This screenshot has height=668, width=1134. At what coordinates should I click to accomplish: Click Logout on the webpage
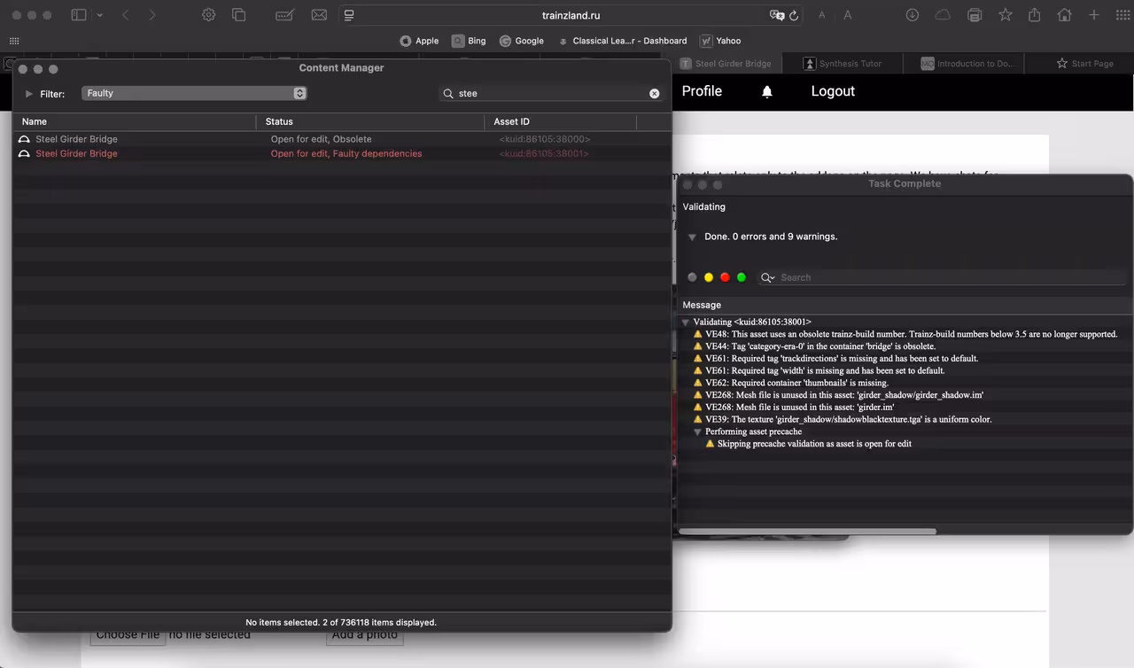tap(833, 91)
